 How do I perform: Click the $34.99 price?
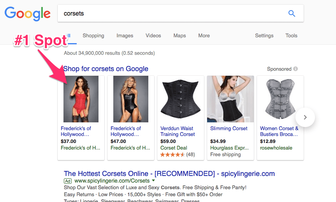point(218,141)
